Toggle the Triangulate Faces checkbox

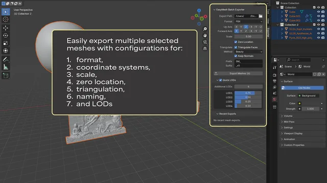[236, 47]
